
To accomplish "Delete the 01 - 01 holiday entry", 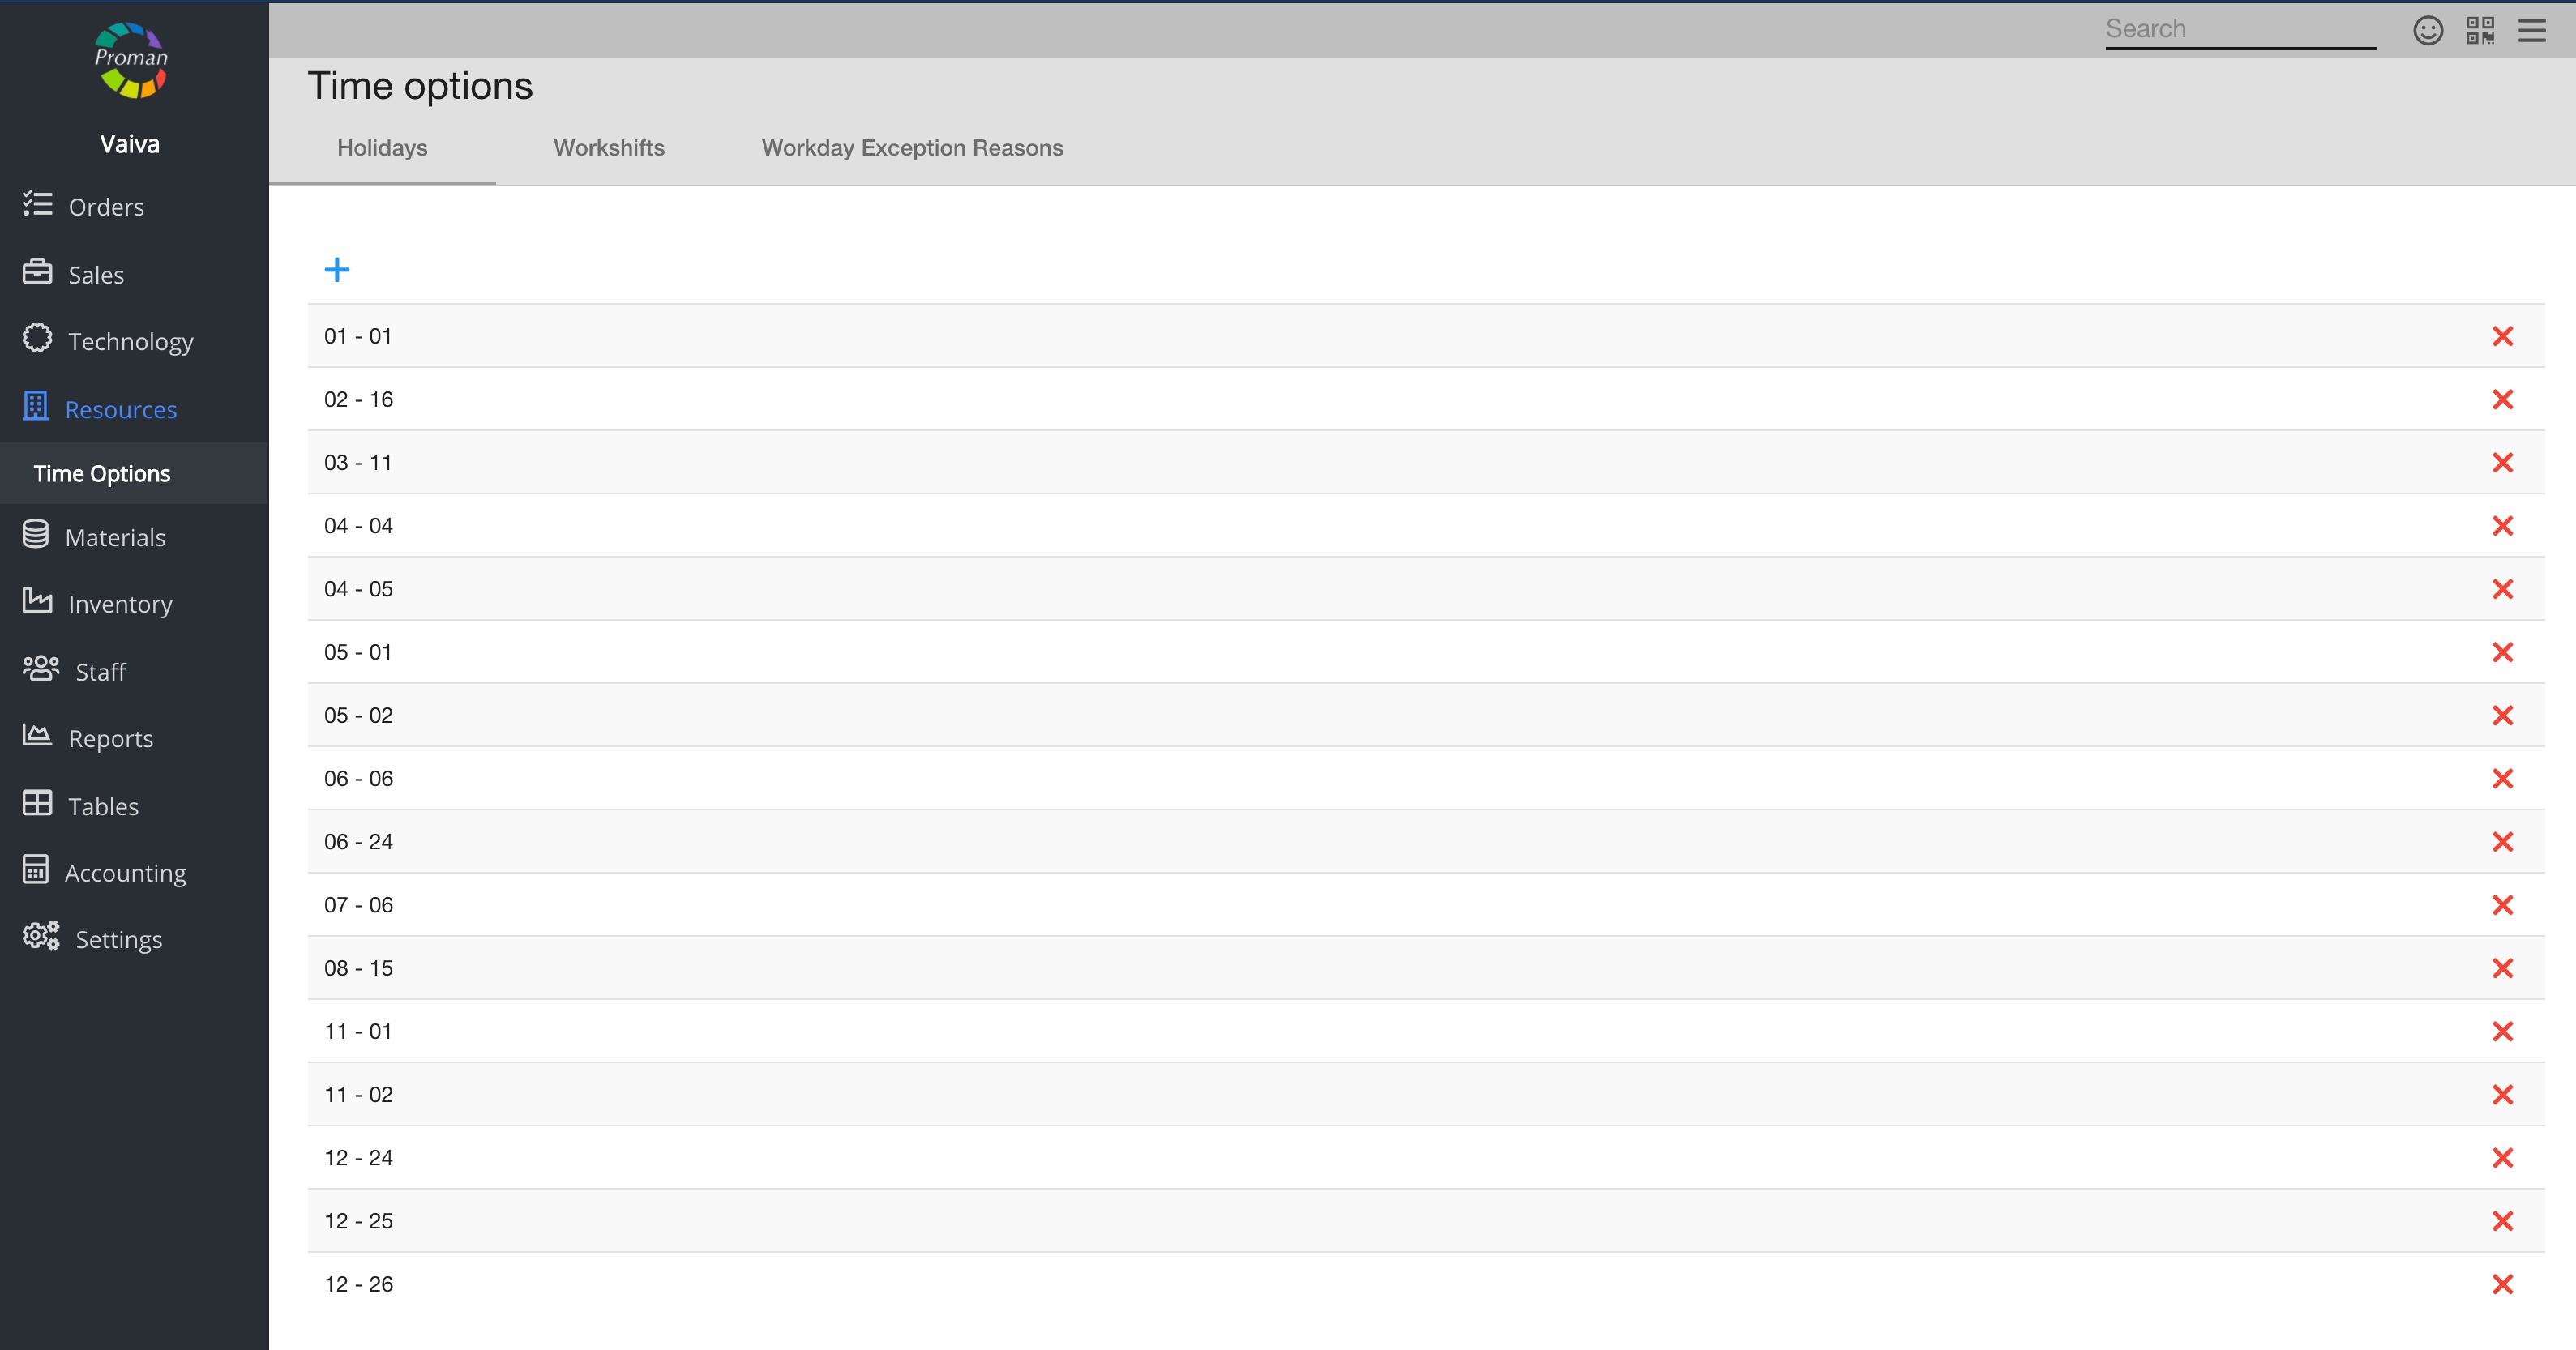I will coord(2502,336).
